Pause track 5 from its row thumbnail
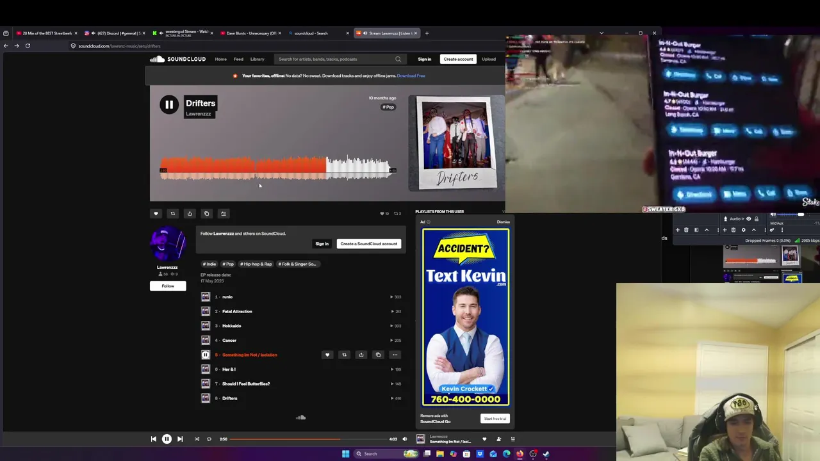820x461 pixels. tap(206, 355)
